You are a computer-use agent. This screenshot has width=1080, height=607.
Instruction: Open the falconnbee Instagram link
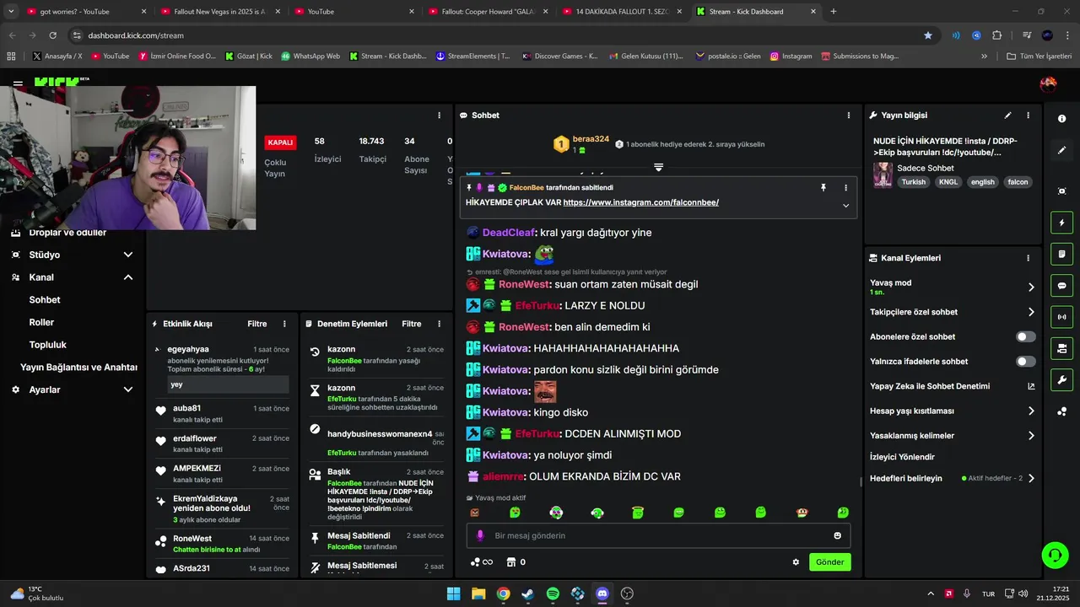pyautogui.click(x=641, y=202)
